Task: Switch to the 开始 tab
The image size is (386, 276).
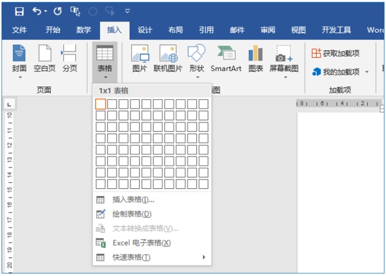Action: (53, 30)
